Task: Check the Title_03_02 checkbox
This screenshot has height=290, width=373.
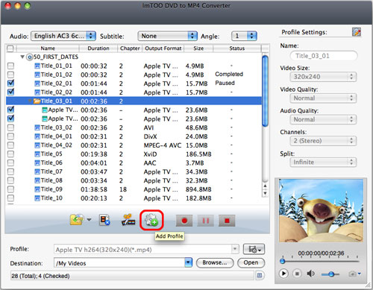Action: (x=10, y=127)
